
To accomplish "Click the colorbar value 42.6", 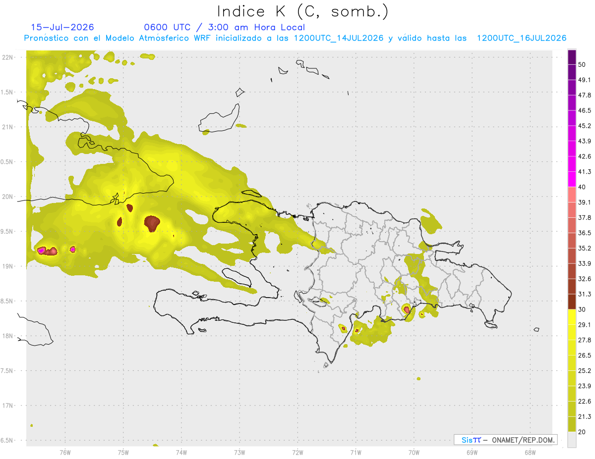I will click(x=585, y=156).
